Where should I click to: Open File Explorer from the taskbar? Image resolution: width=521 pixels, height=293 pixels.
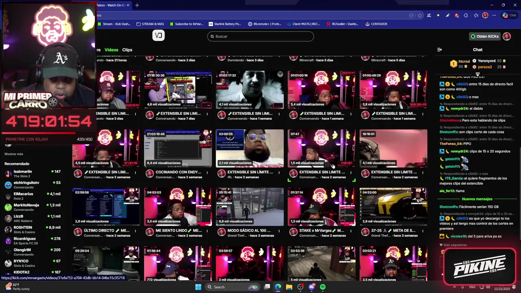(x=289, y=287)
